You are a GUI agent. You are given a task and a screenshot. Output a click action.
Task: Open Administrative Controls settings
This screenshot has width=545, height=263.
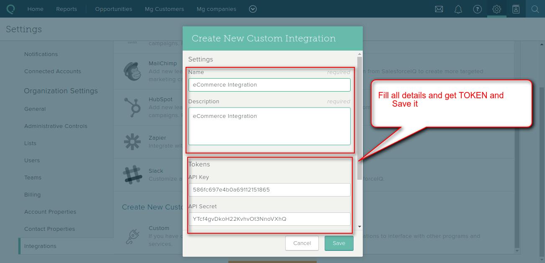(56, 126)
